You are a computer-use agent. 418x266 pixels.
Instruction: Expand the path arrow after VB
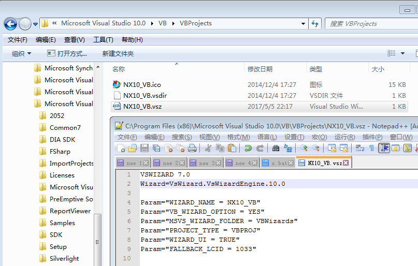click(x=174, y=23)
